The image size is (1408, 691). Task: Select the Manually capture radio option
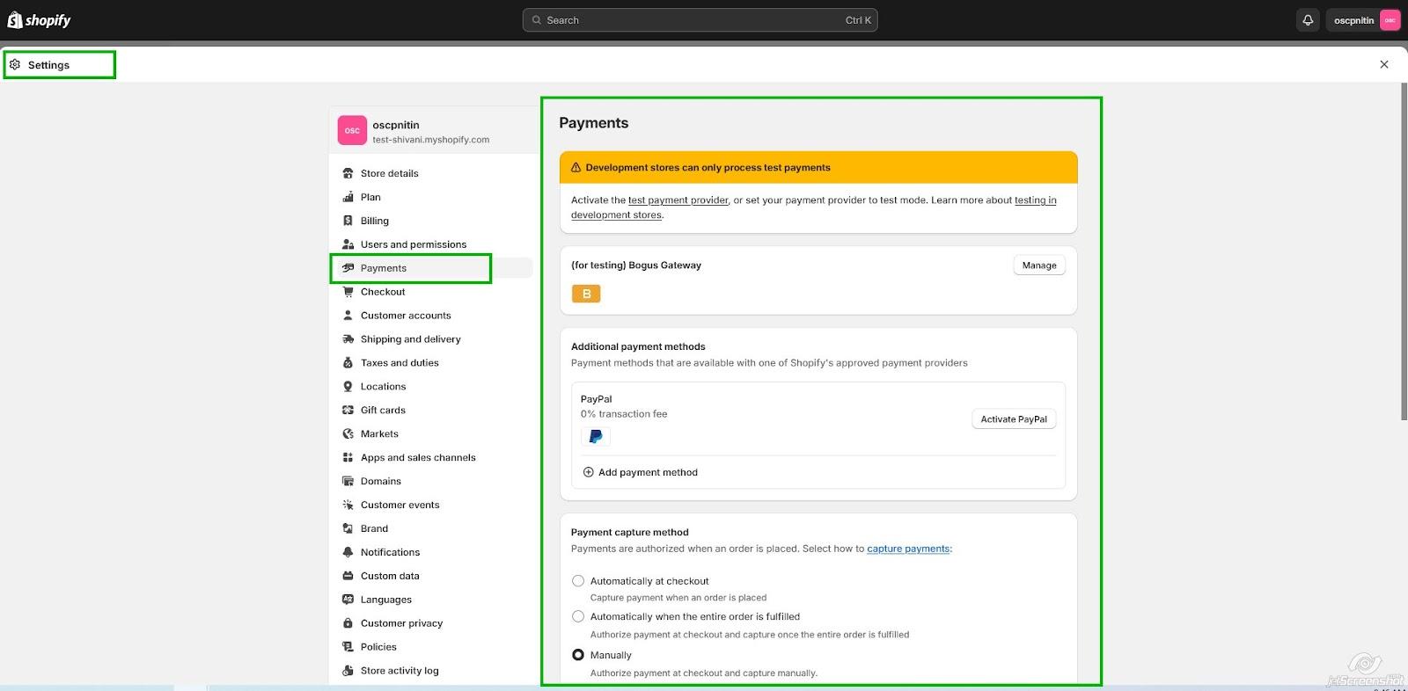tap(578, 655)
